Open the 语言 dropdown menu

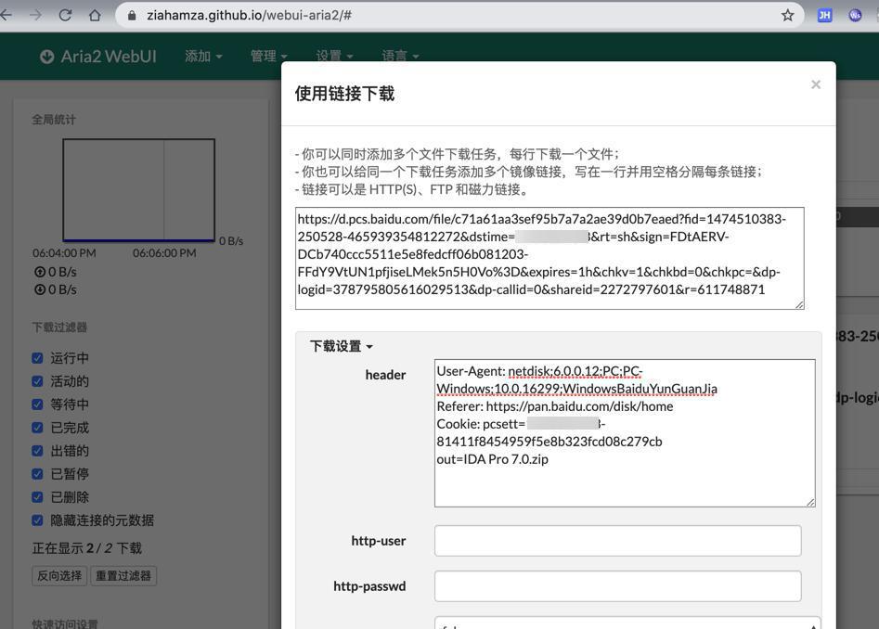pos(400,56)
